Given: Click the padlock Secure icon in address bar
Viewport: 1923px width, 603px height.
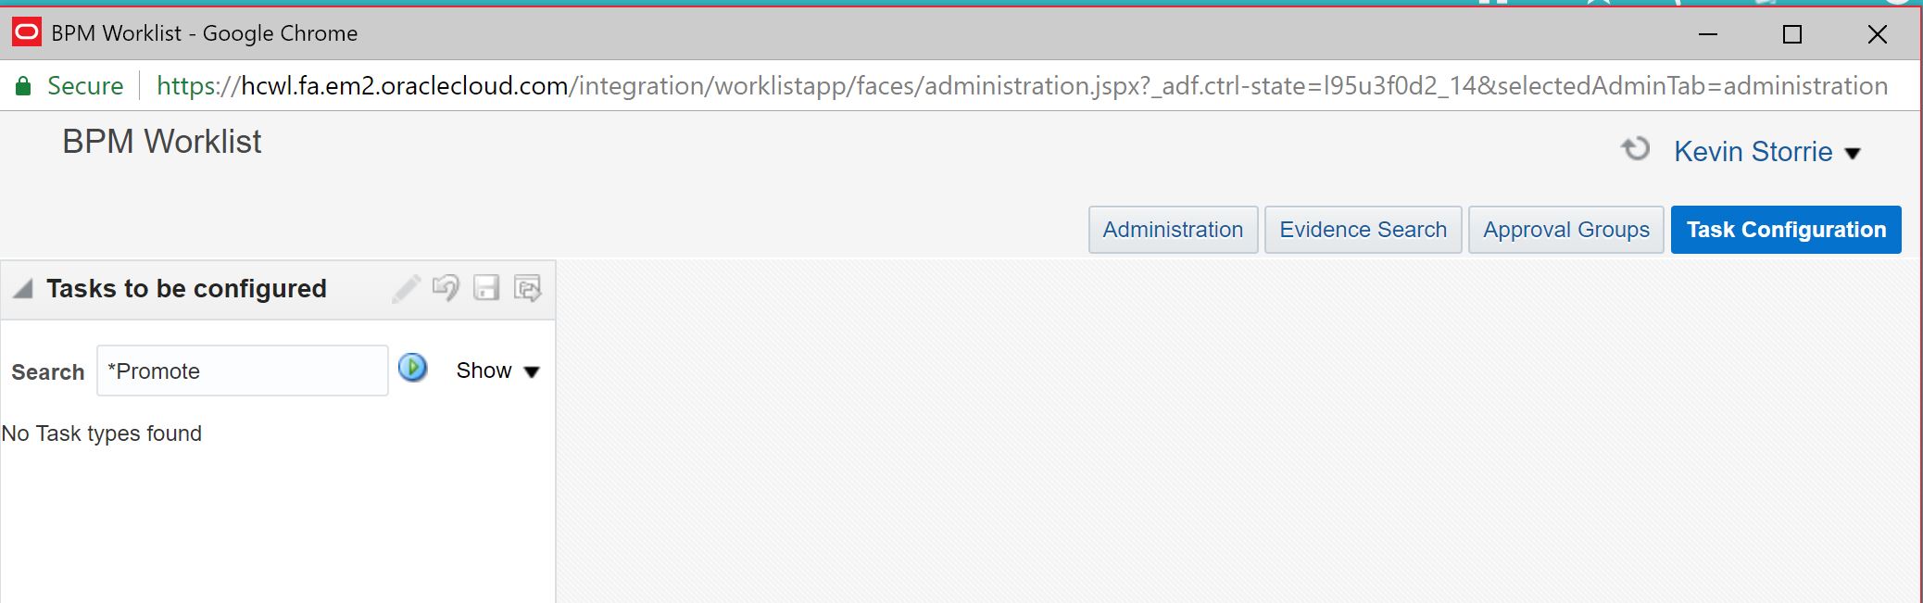Looking at the screenshot, I should 23,85.
